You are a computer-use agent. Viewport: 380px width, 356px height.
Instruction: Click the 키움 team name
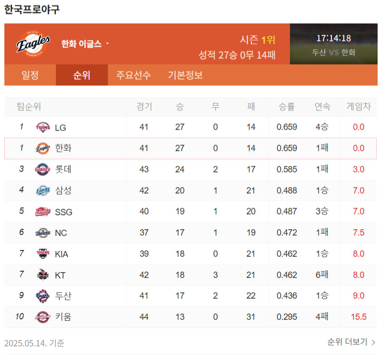coord(63,317)
